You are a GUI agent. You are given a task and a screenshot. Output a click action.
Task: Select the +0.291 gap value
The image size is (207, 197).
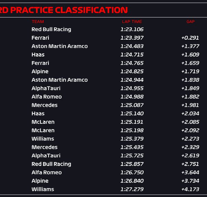pyautogui.click(x=190, y=38)
